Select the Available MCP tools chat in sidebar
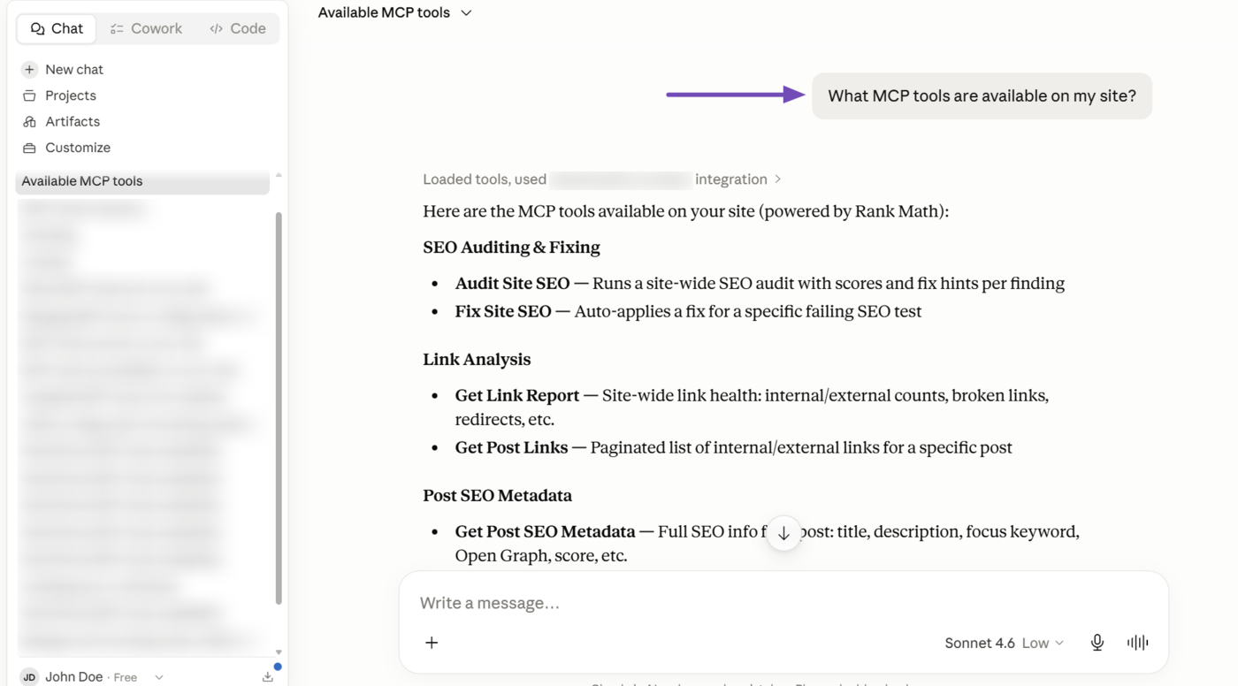The width and height of the screenshot is (1238, 686). click(x=142, y=181)
